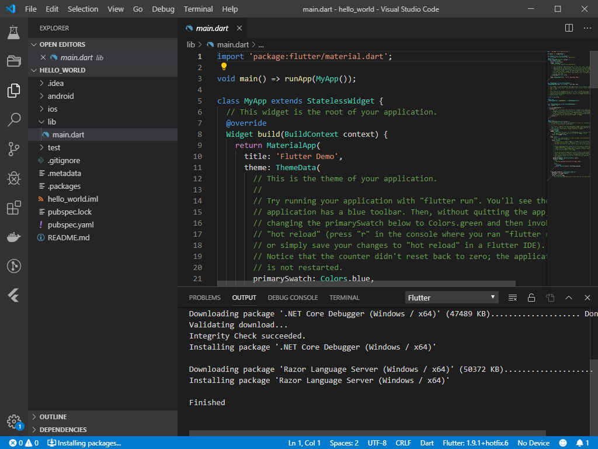
Task: Collapse the lib folder
Action: pos(103,122)
